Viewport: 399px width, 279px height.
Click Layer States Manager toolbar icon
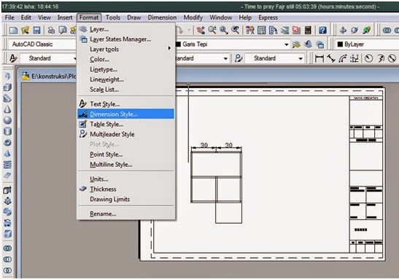(x=320, y=44)
